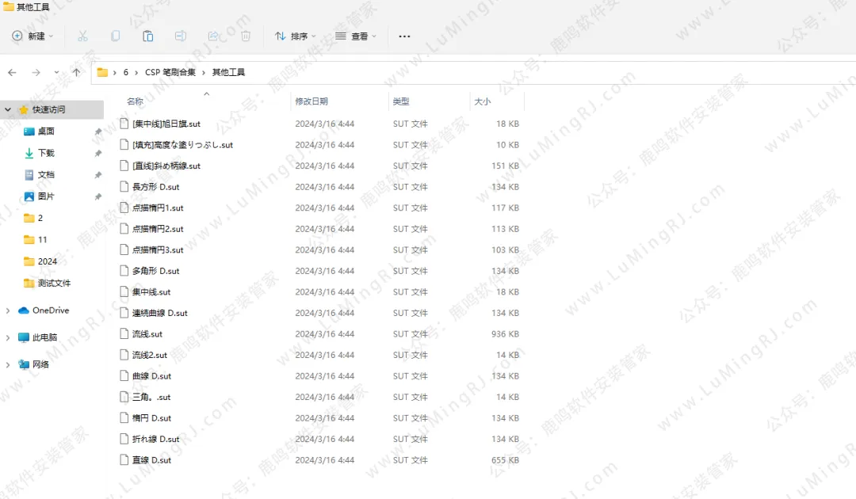
Task: Open the 查看 (View) dropdown menu
Action: click(x=355, y=36)
